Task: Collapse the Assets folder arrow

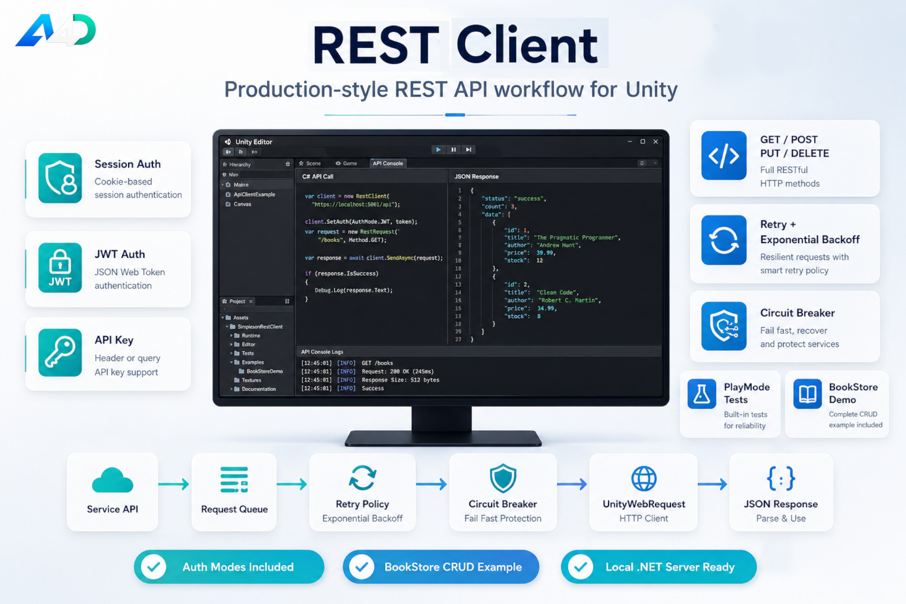Action: pos(223,318)
